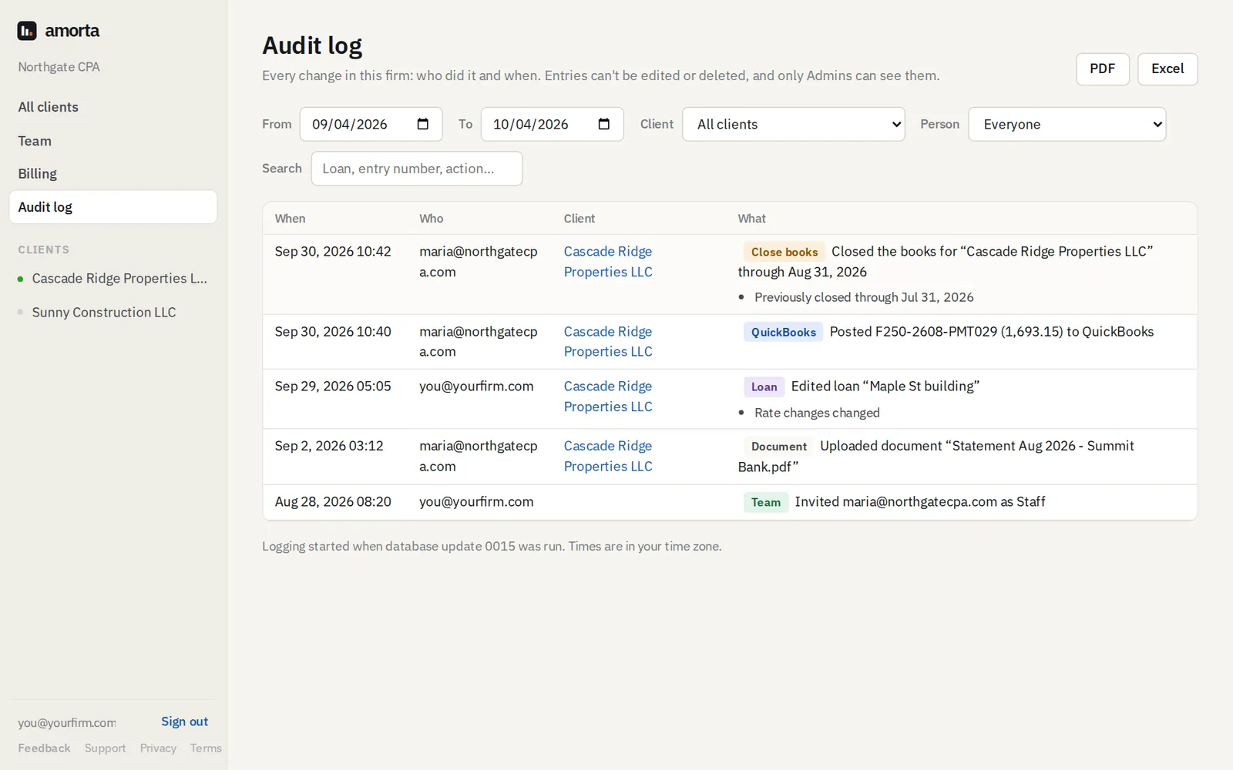Open the Feedback link
The width and height of the screenshot is (1233, 770).
pyautogui.click(x=44, y=748)
